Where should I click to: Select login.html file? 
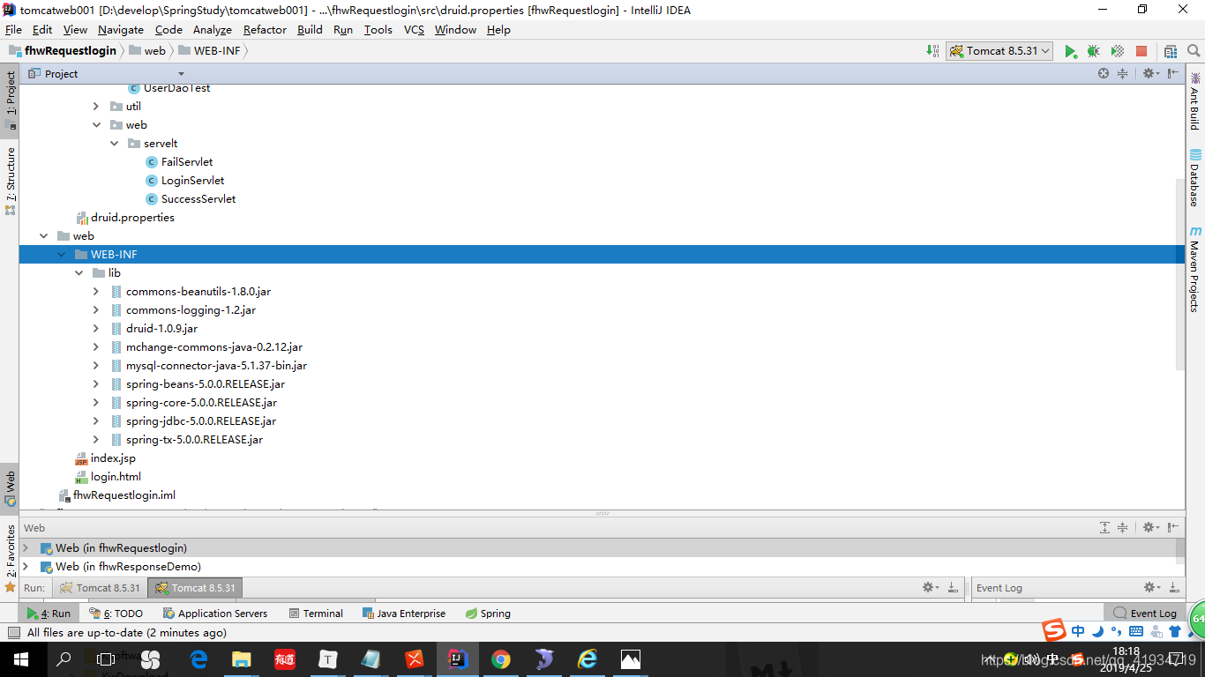click(x=116, y=477)
